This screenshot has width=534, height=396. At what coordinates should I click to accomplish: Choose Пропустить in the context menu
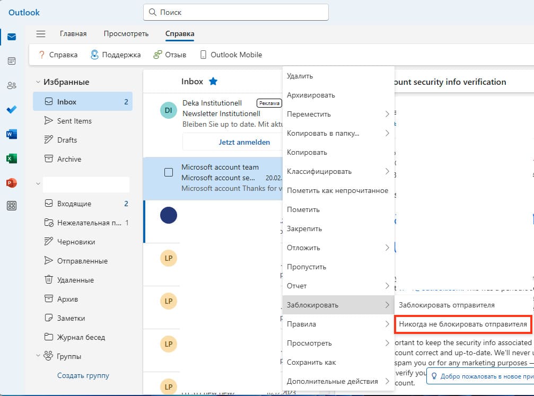coord(338,267)
